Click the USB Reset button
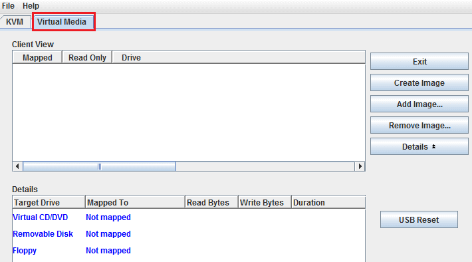 [x=419, y=219]
